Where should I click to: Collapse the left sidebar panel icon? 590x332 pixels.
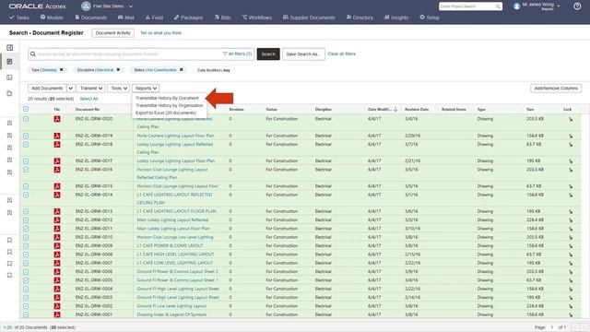[10, 47]
